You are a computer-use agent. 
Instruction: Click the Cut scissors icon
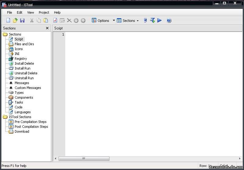click(32, 21)
